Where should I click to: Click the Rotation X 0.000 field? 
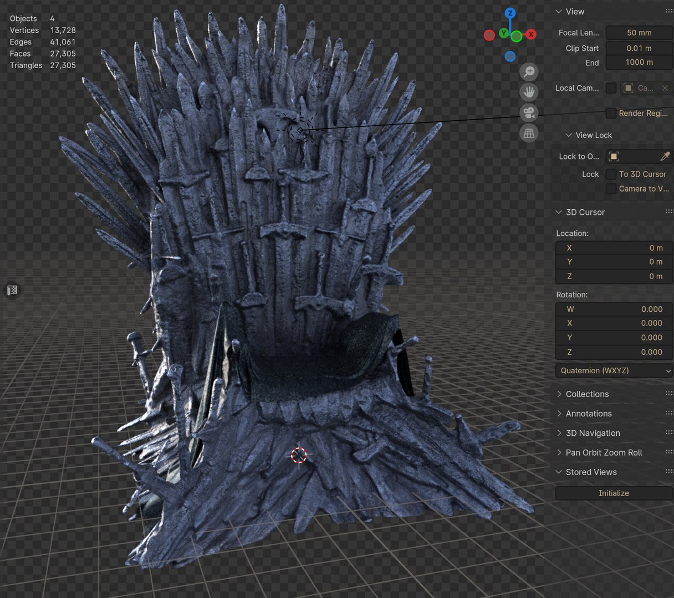point(614,323)
